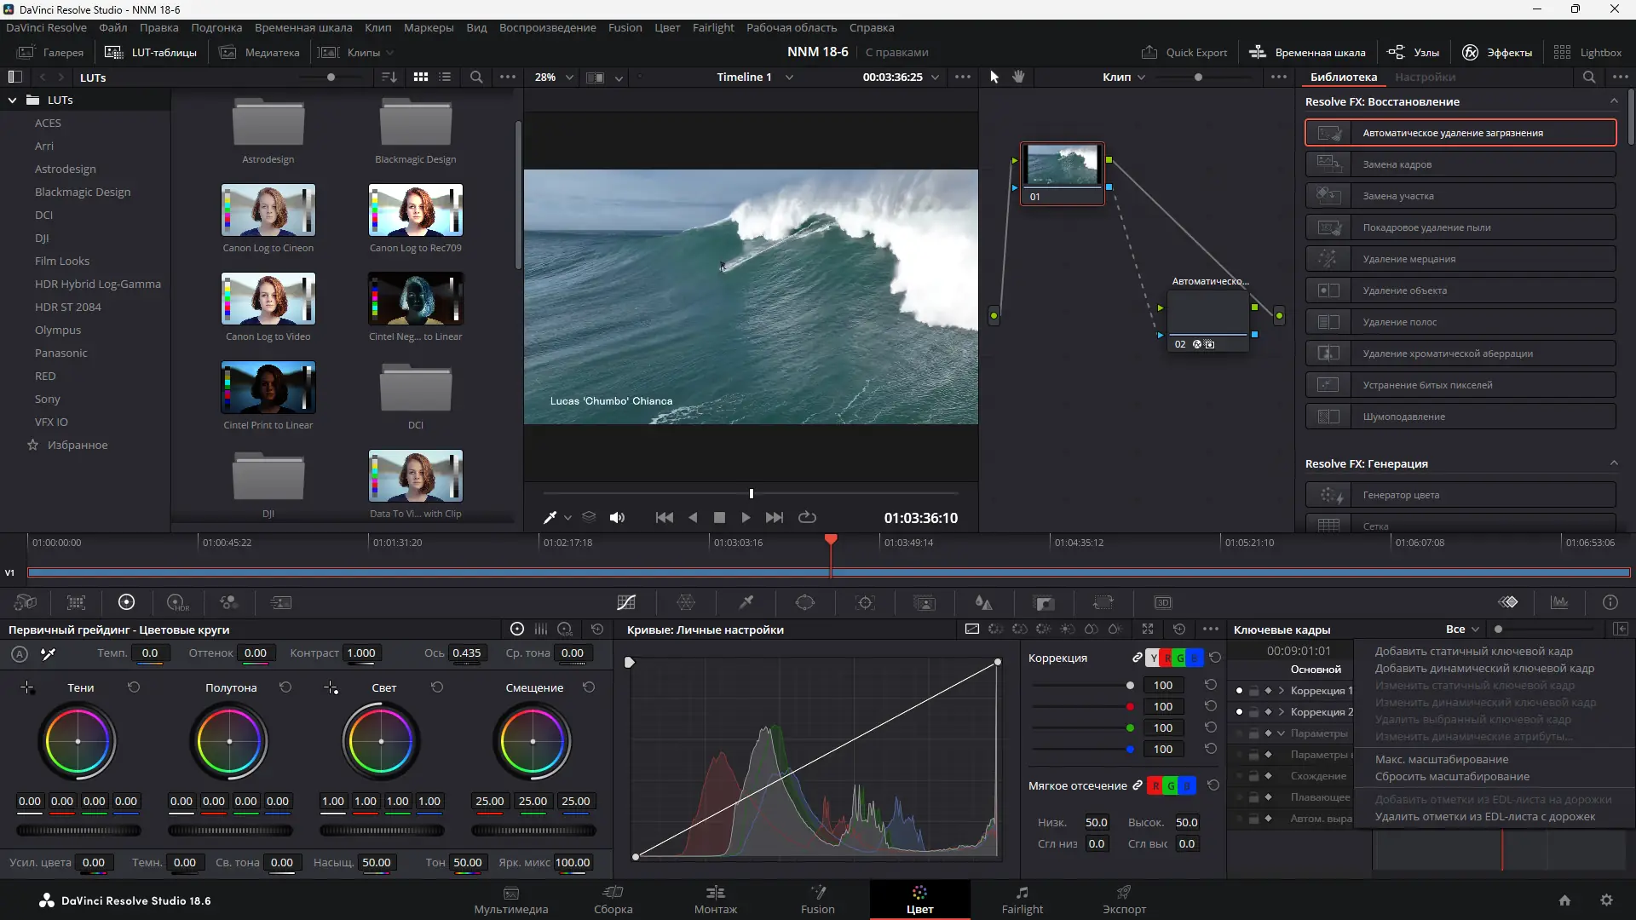
Task: Click the Тени color wheel
Action: click(78, 742)
